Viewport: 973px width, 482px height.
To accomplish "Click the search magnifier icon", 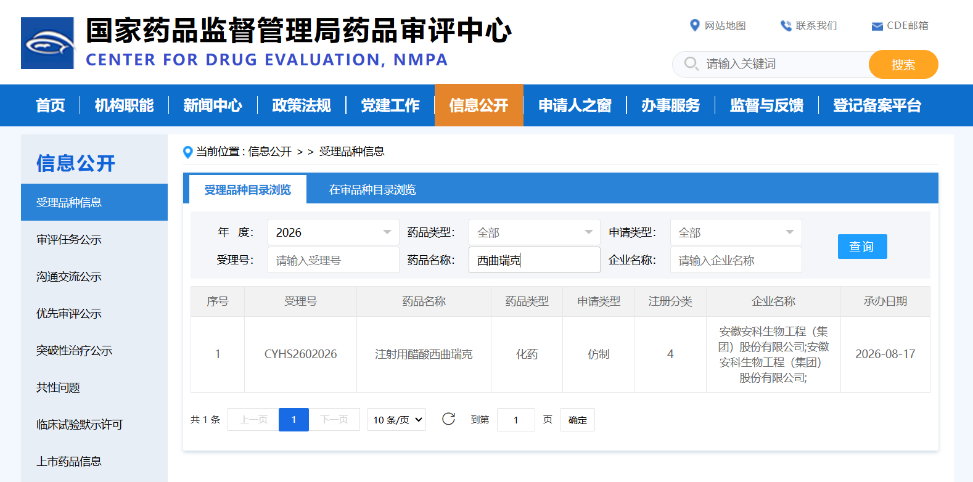I will (x=691, y=63).
